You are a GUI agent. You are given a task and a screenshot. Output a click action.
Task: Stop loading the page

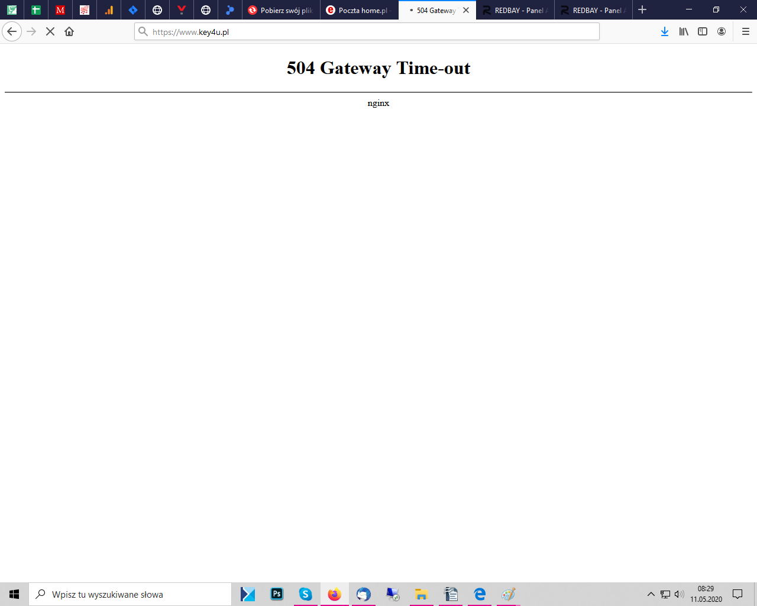click(x=50, y=31)
